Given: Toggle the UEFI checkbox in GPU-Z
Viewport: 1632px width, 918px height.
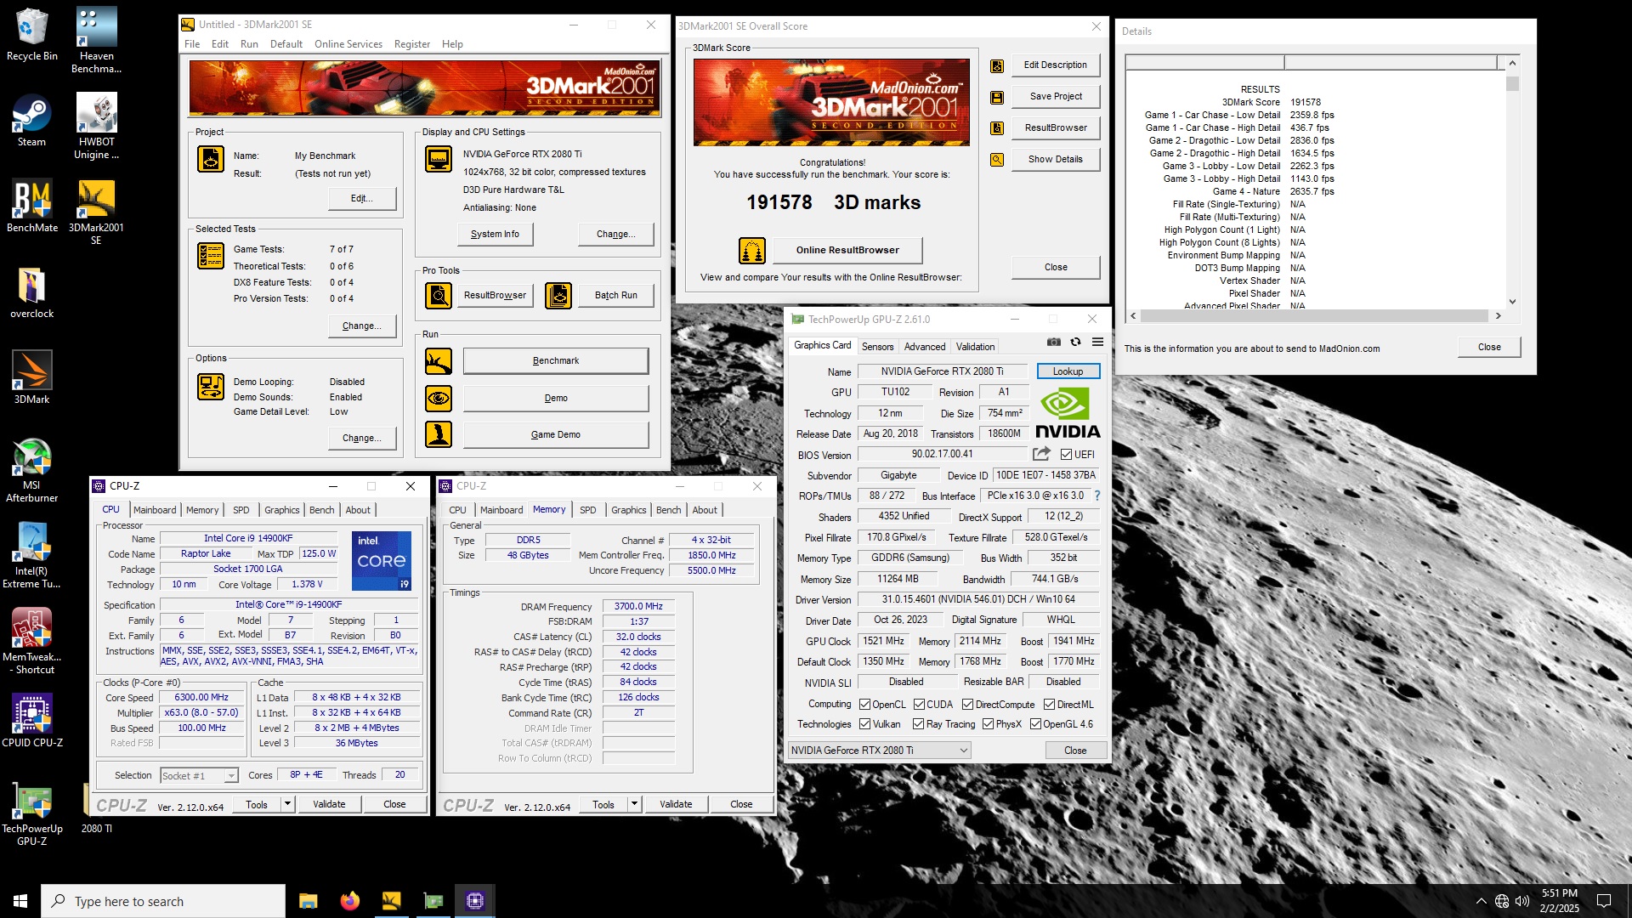Looking at the screenshot, I should click(x=1066, y=455).
